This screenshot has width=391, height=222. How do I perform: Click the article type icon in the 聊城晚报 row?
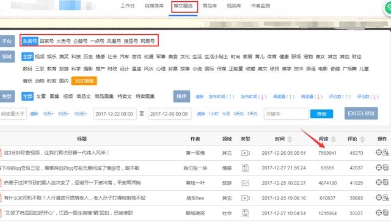tap(246, 213)
